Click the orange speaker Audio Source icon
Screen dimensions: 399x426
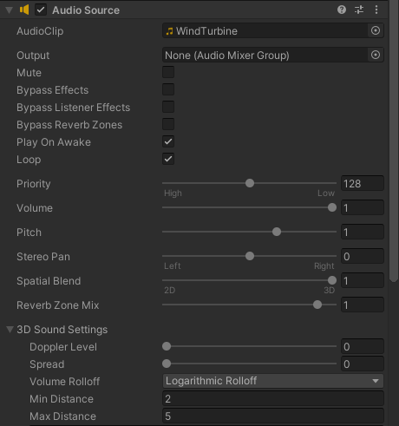coord(24,10)
